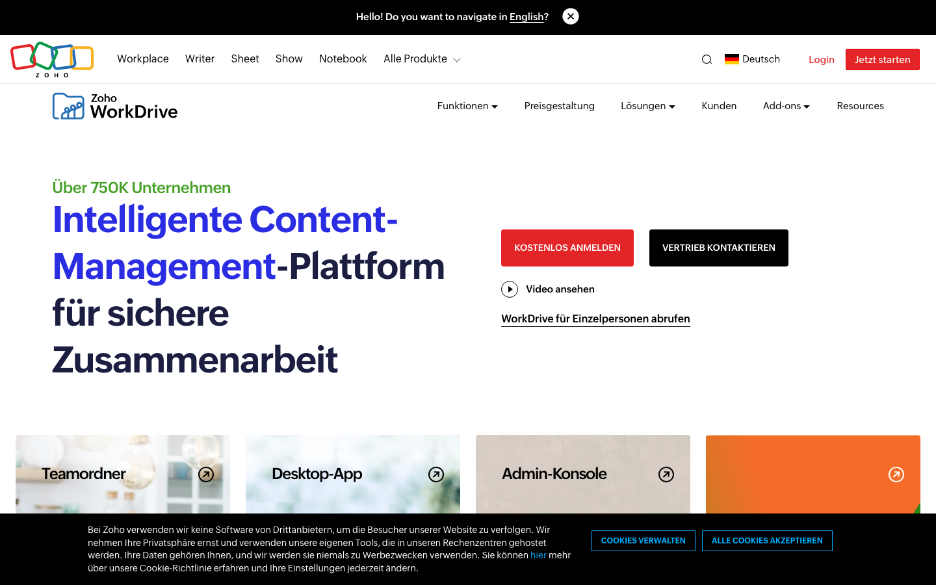Expand the Lösungen menu
Image resolution: width=936 pixels, height=585 pixels.
(648, 106)
